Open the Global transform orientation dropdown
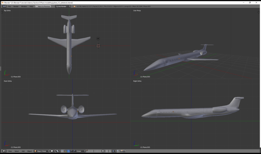 tap(81, 151)
